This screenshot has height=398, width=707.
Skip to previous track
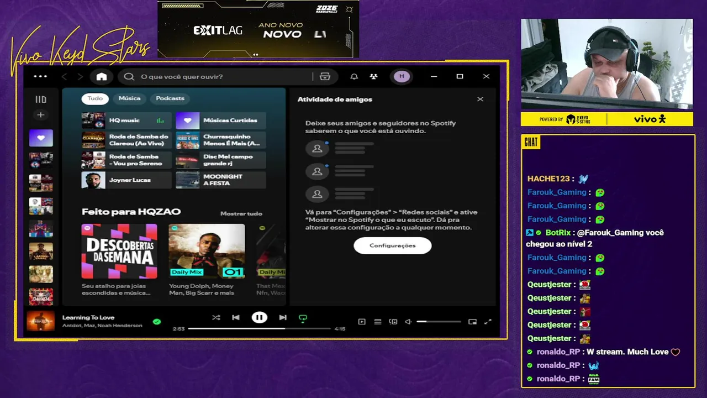pyautogui.click(x=236, y=317)
